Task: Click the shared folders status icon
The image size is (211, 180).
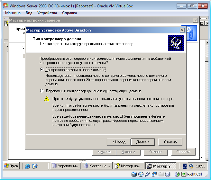Action: 161,174
